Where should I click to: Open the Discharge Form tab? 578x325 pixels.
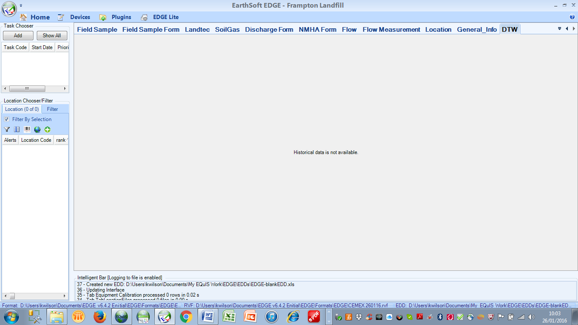[269, 30]
